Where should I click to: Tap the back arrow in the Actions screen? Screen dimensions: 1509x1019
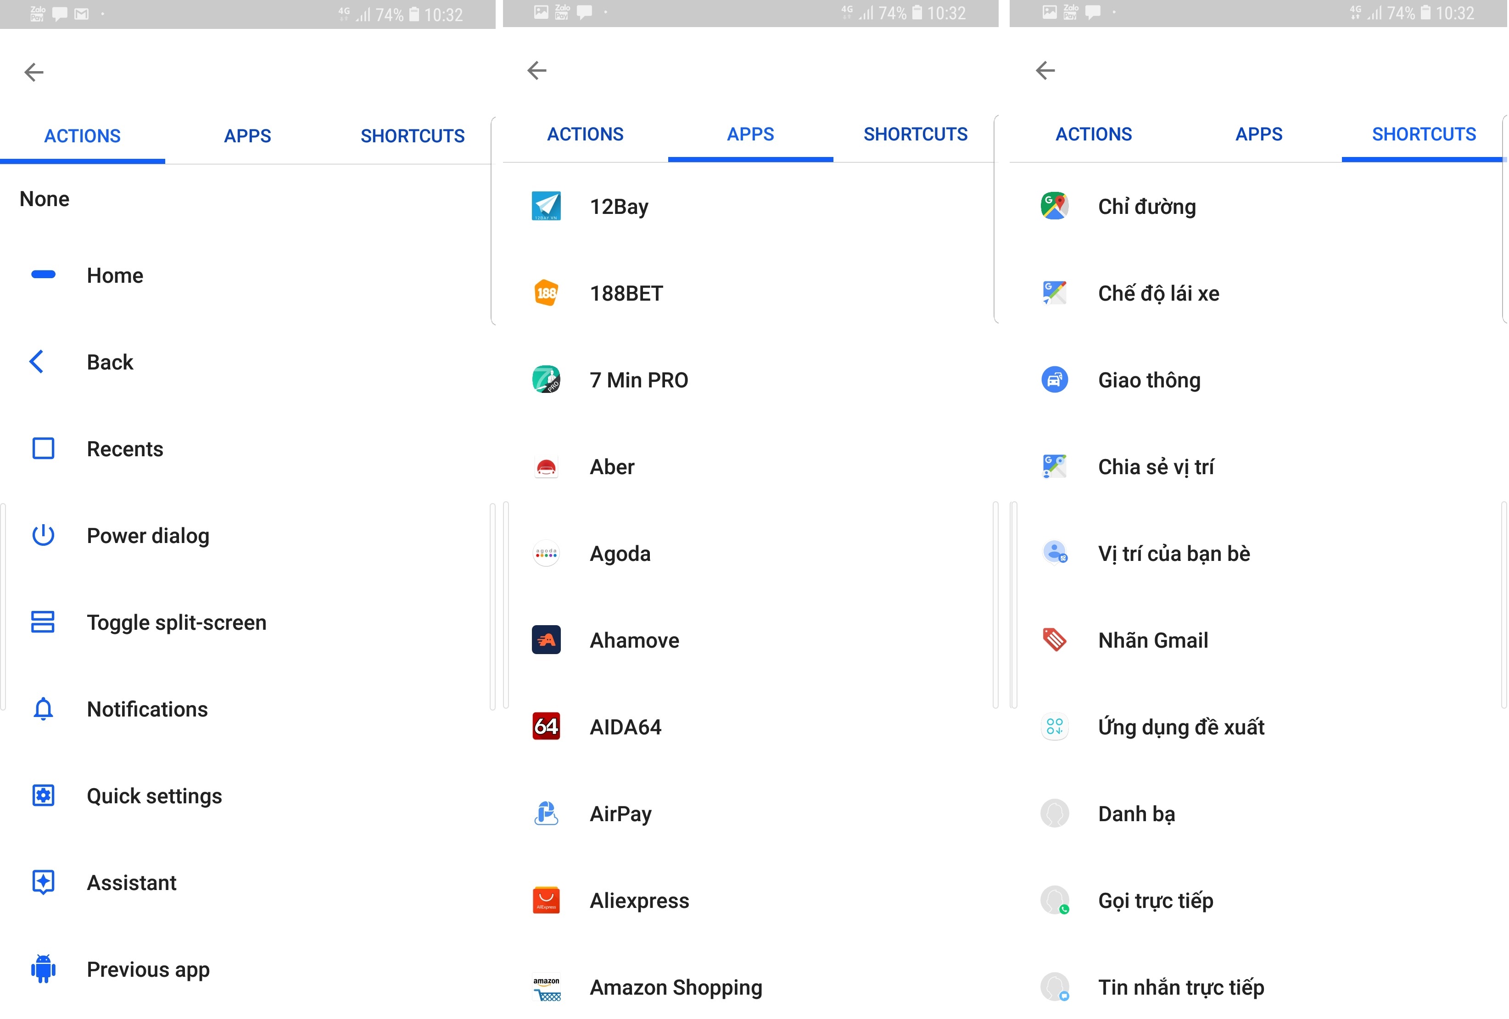[x=34, y=72]
